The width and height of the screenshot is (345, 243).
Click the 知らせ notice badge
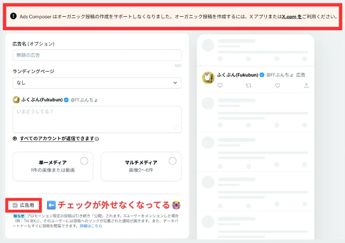pos(19,216)
